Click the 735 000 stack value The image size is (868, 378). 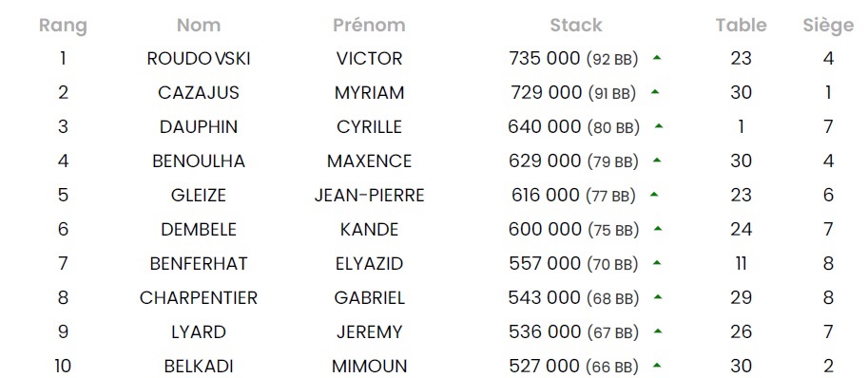pyautogui.click(x=545, y=58)
